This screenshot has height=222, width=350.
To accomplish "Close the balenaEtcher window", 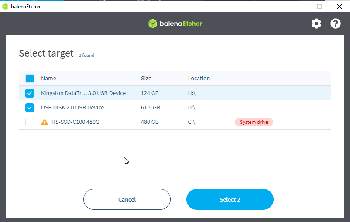I will [340, 7].
